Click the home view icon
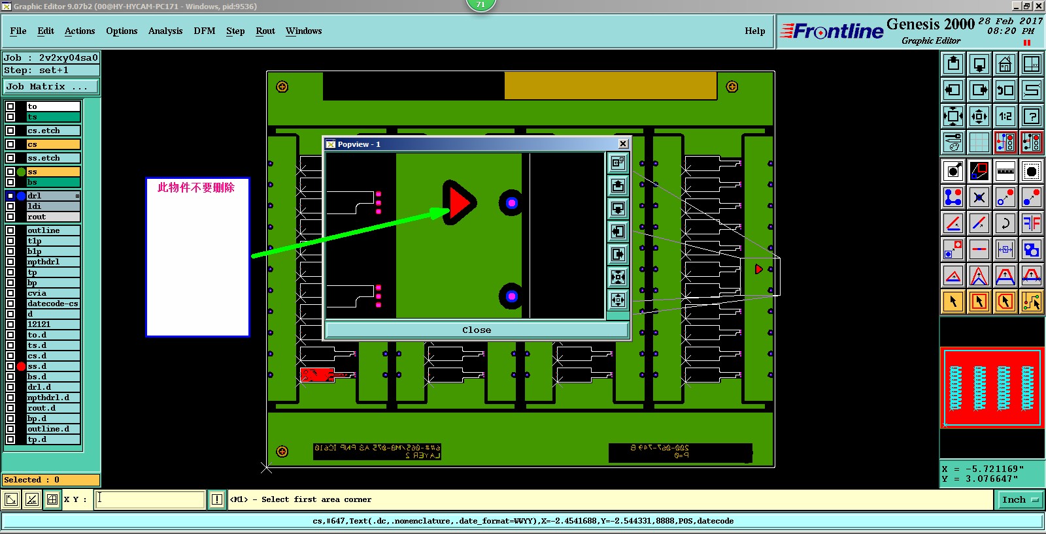 click(x=1005, y=64)
